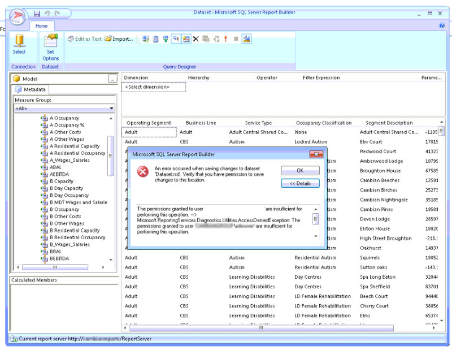Viewport: 452px width, 350px height.
Task: Open the Report Builder application orb menu
Action: pyautogui.click(x=17, y=17)
